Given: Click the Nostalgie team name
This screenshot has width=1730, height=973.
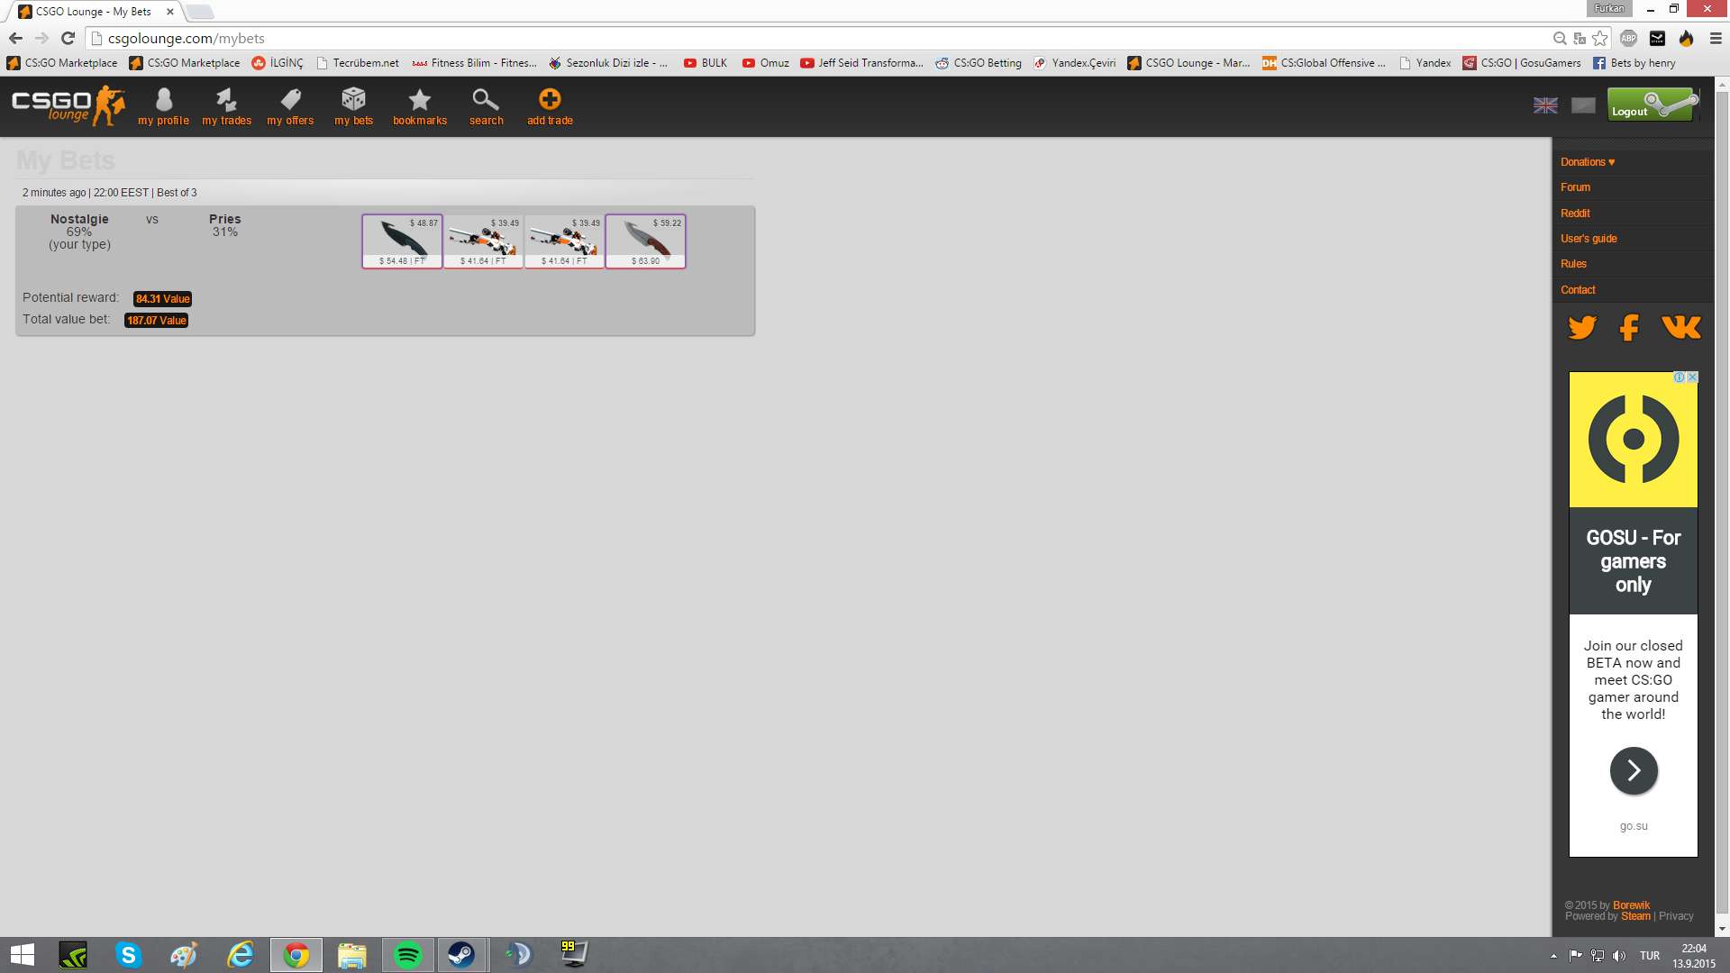Looking at the screenshot, I should coord(79,219).
